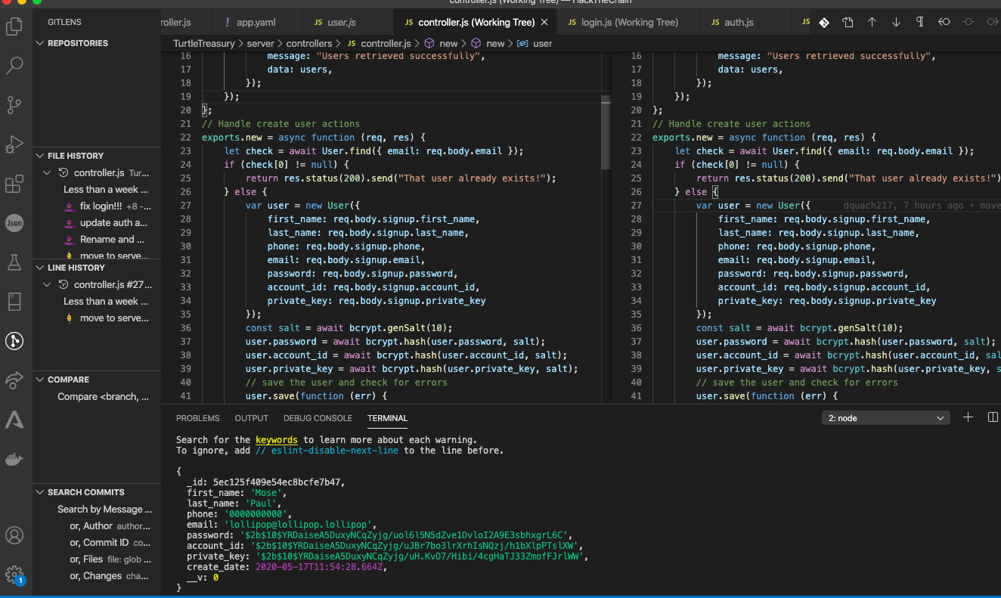Close the controller.js (Working Tree) tab

[x=544, y=23]
